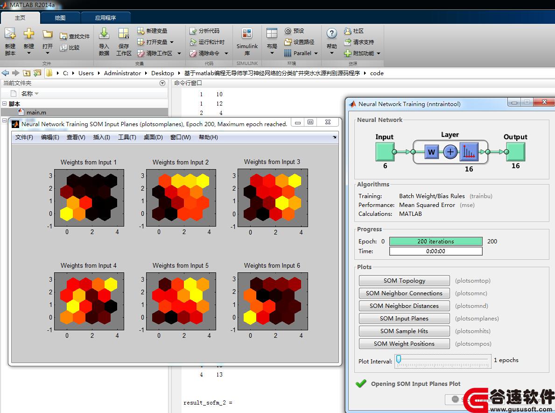Open the View (查看) menu in figure window
This screenshot has width=555, height=413.
pos(76,137)
